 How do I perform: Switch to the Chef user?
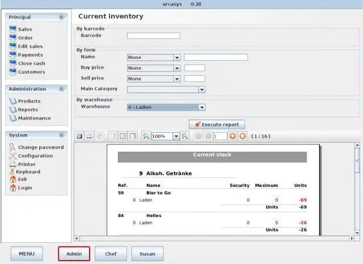click(111, 254)
